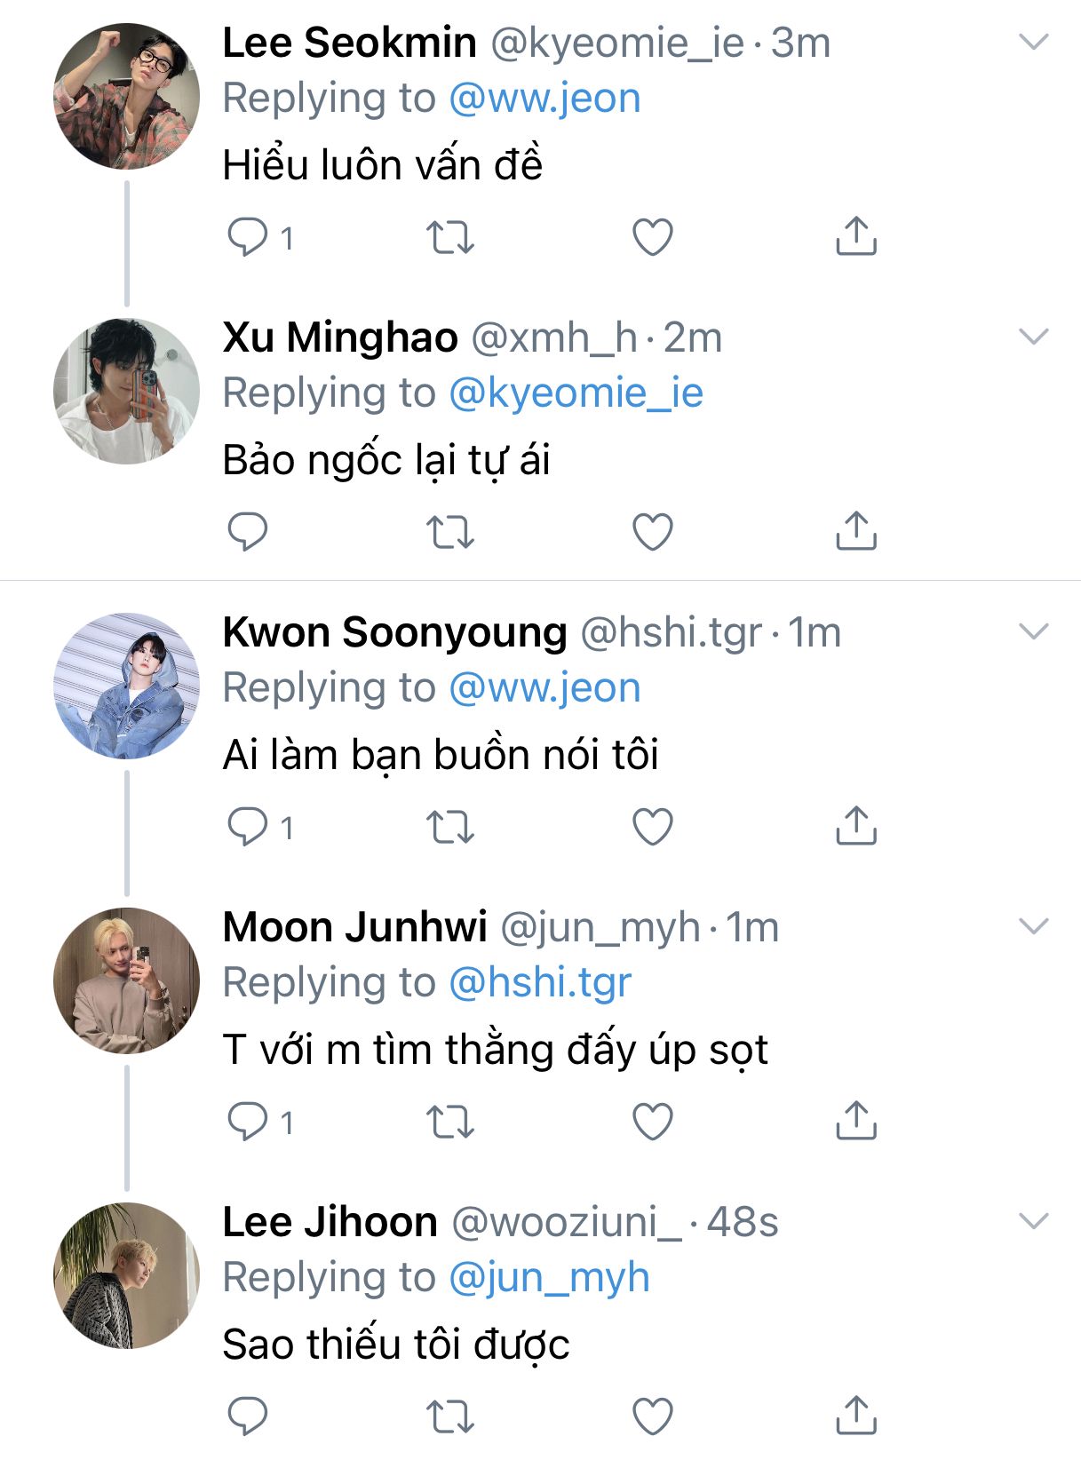Reply to Lee Jihoon's tweet

(247, 1416)
